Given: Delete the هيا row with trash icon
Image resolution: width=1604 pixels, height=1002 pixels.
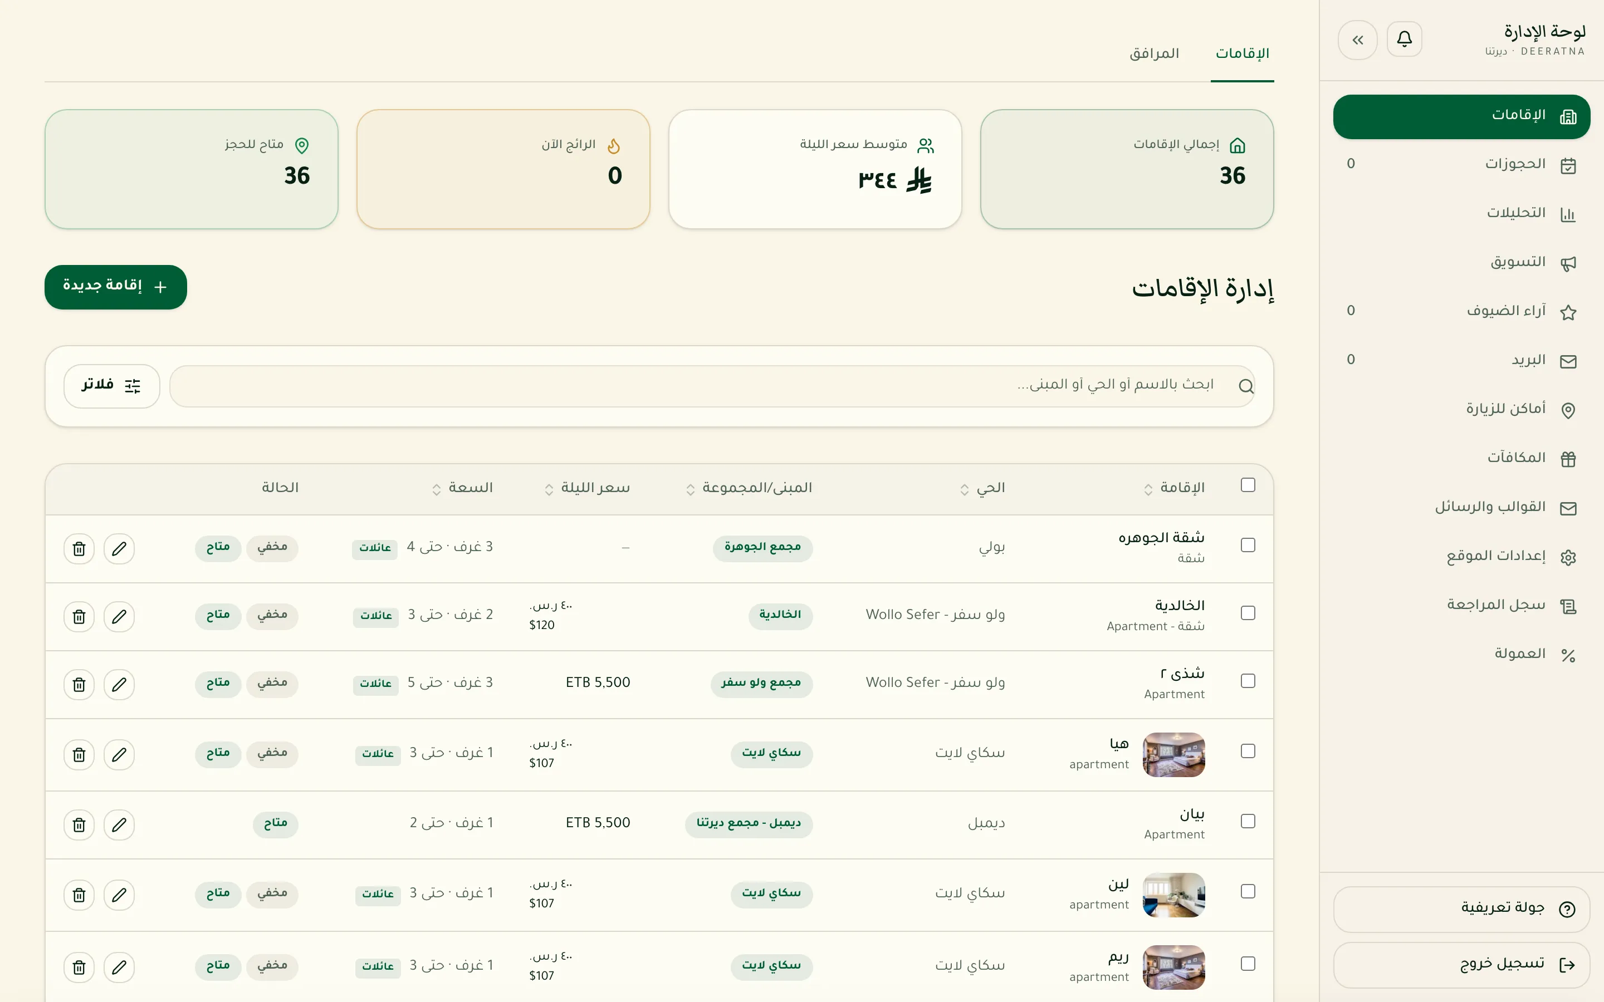Looking at the screenshot, I should (79, 754).
